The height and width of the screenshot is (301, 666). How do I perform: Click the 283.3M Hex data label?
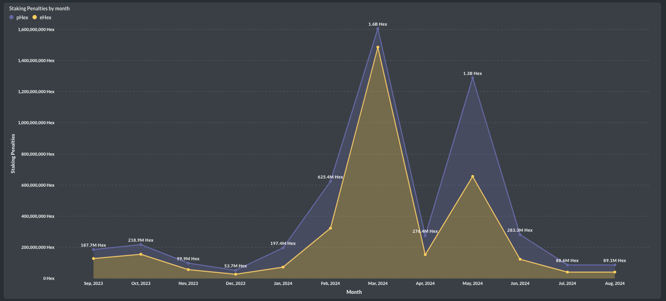click(x=520, y=230)
